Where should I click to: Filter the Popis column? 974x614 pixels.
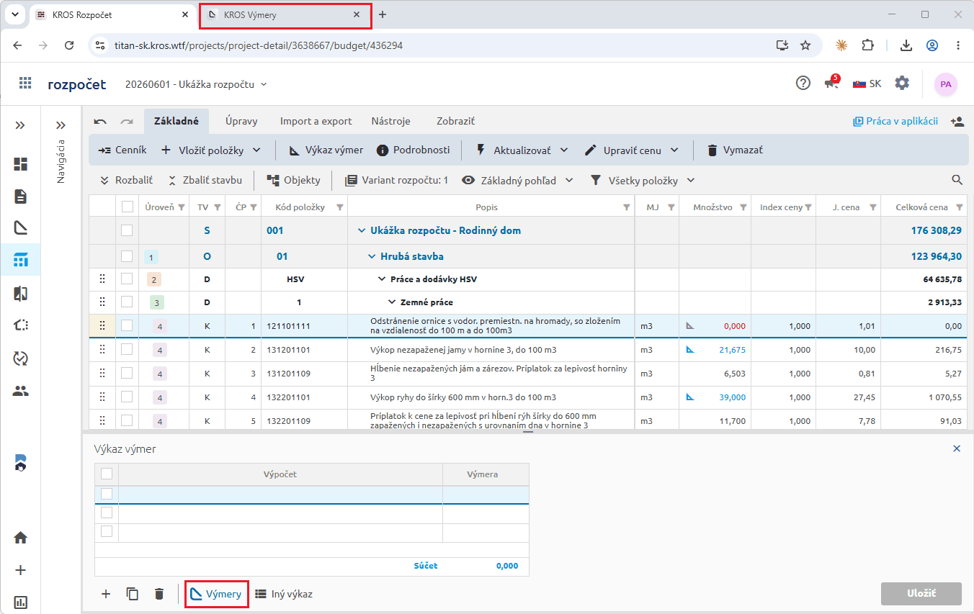pyautogui.click(x=627, y=207)
